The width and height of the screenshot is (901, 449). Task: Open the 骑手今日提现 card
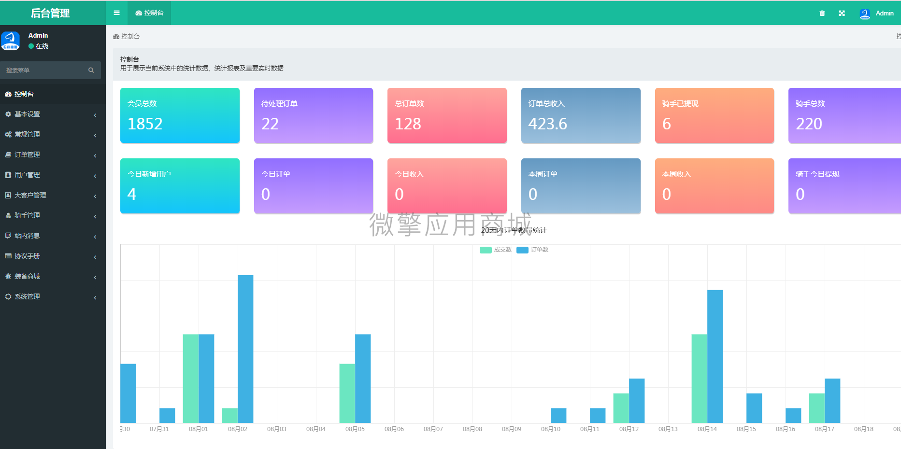click(844, 186)
